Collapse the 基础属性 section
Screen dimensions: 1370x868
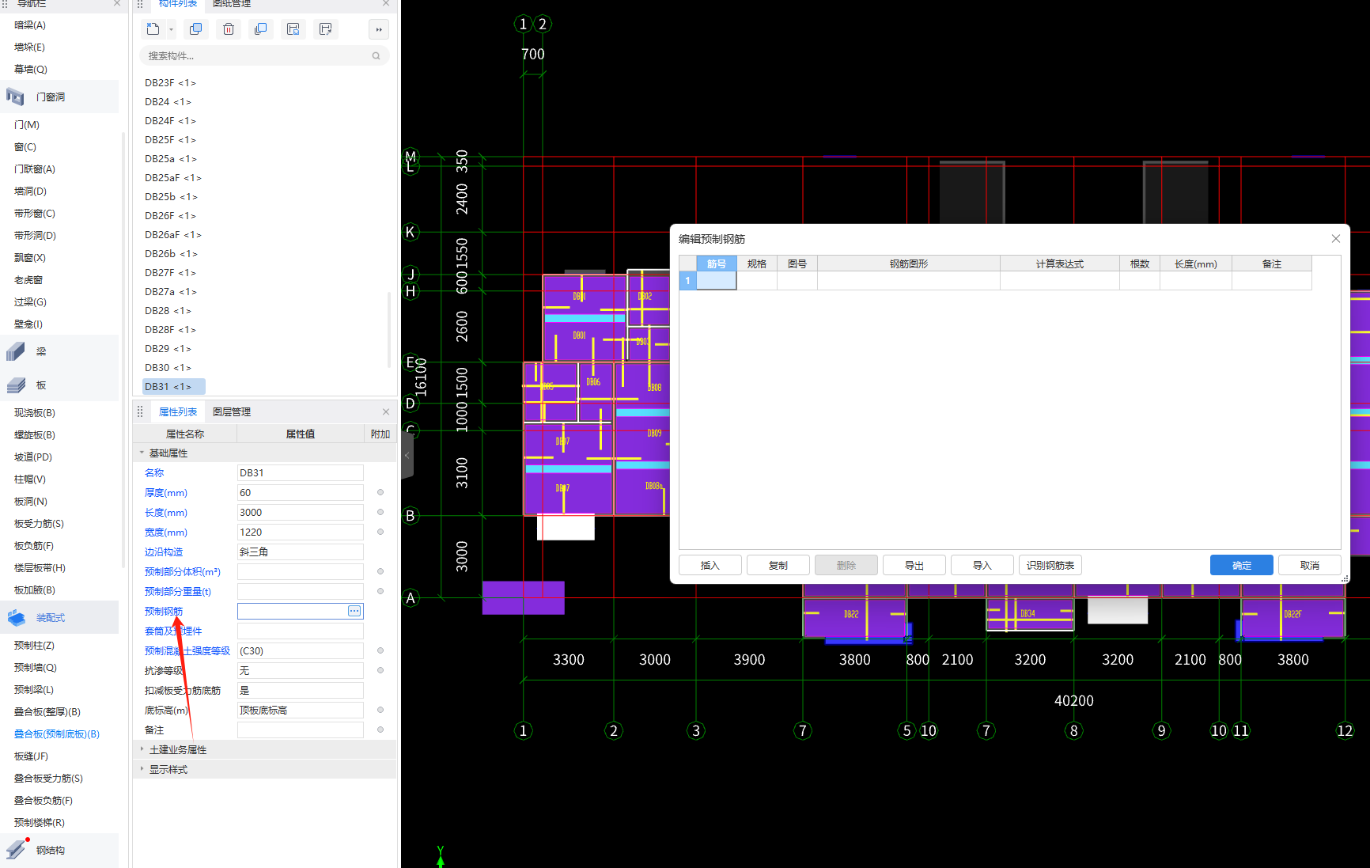tap(142, 453)
